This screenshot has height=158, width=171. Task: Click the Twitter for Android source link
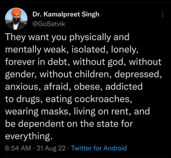(x=99, y=148)
